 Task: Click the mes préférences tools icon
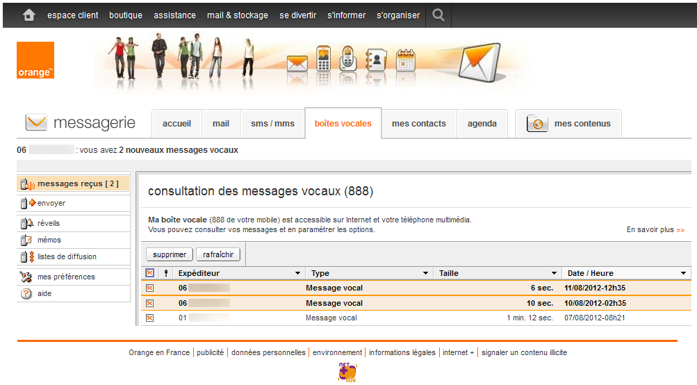27,277
